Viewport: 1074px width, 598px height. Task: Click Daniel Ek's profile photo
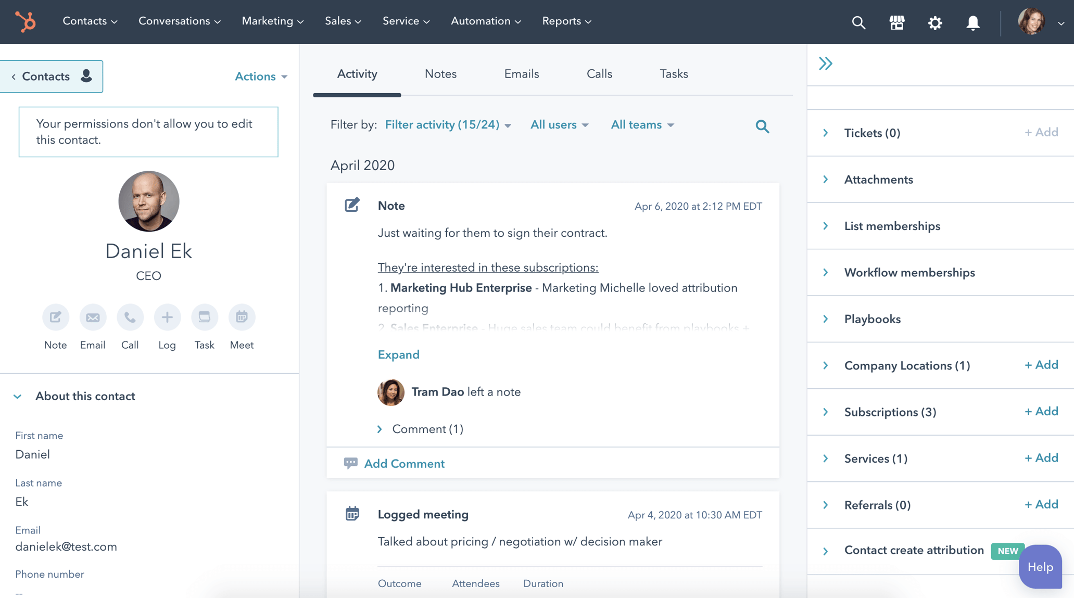click(148, 201)
